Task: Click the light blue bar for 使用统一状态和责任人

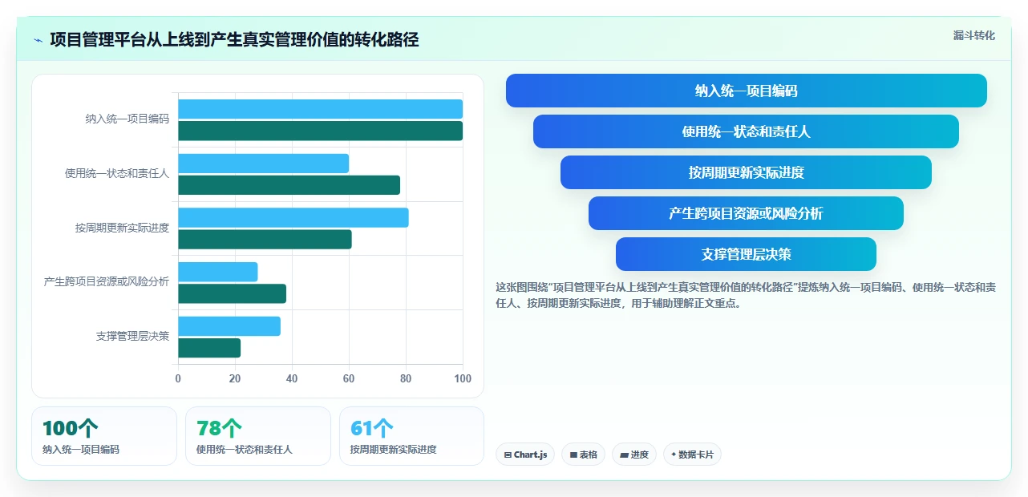Action: click(263, 164)
